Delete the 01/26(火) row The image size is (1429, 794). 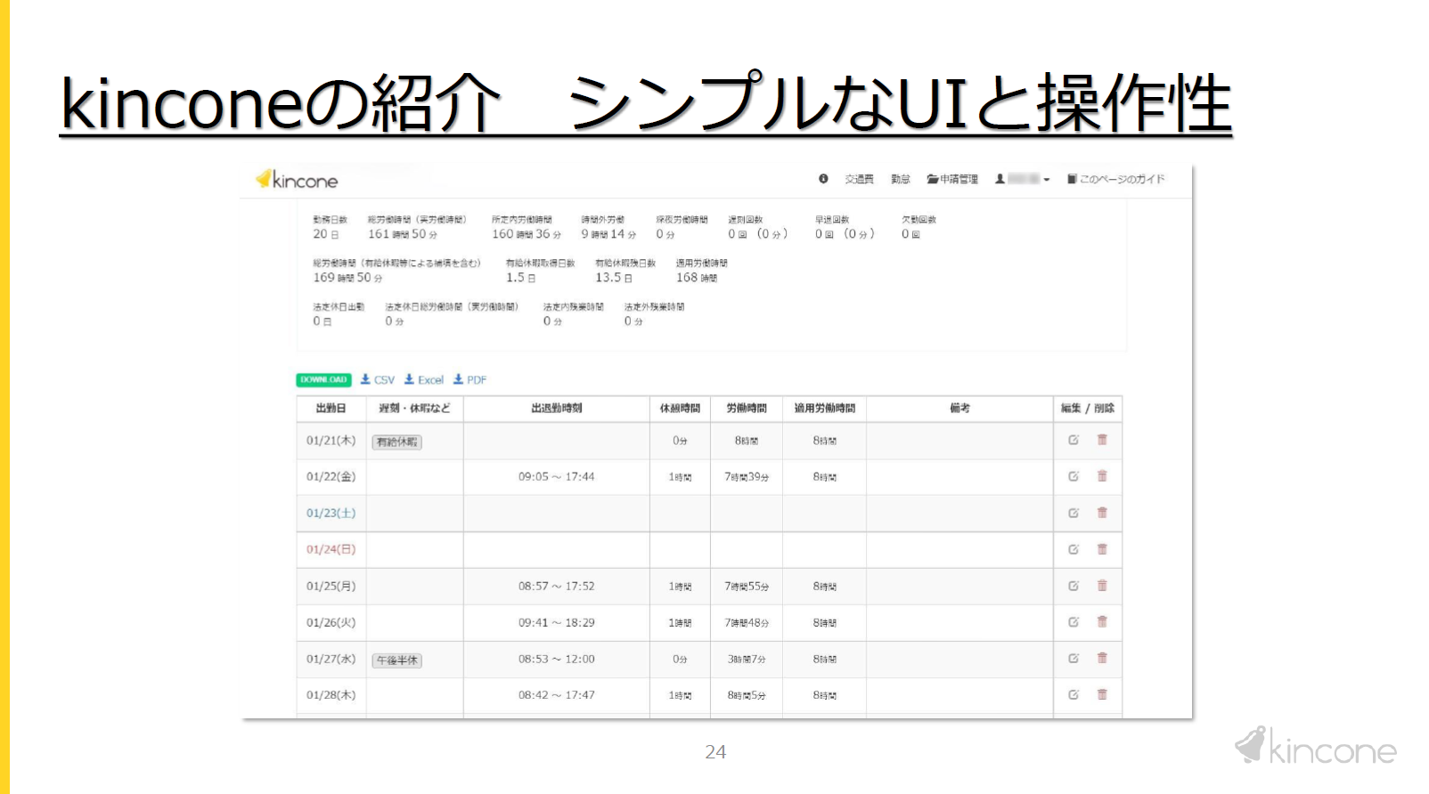tap(1102, 622)
